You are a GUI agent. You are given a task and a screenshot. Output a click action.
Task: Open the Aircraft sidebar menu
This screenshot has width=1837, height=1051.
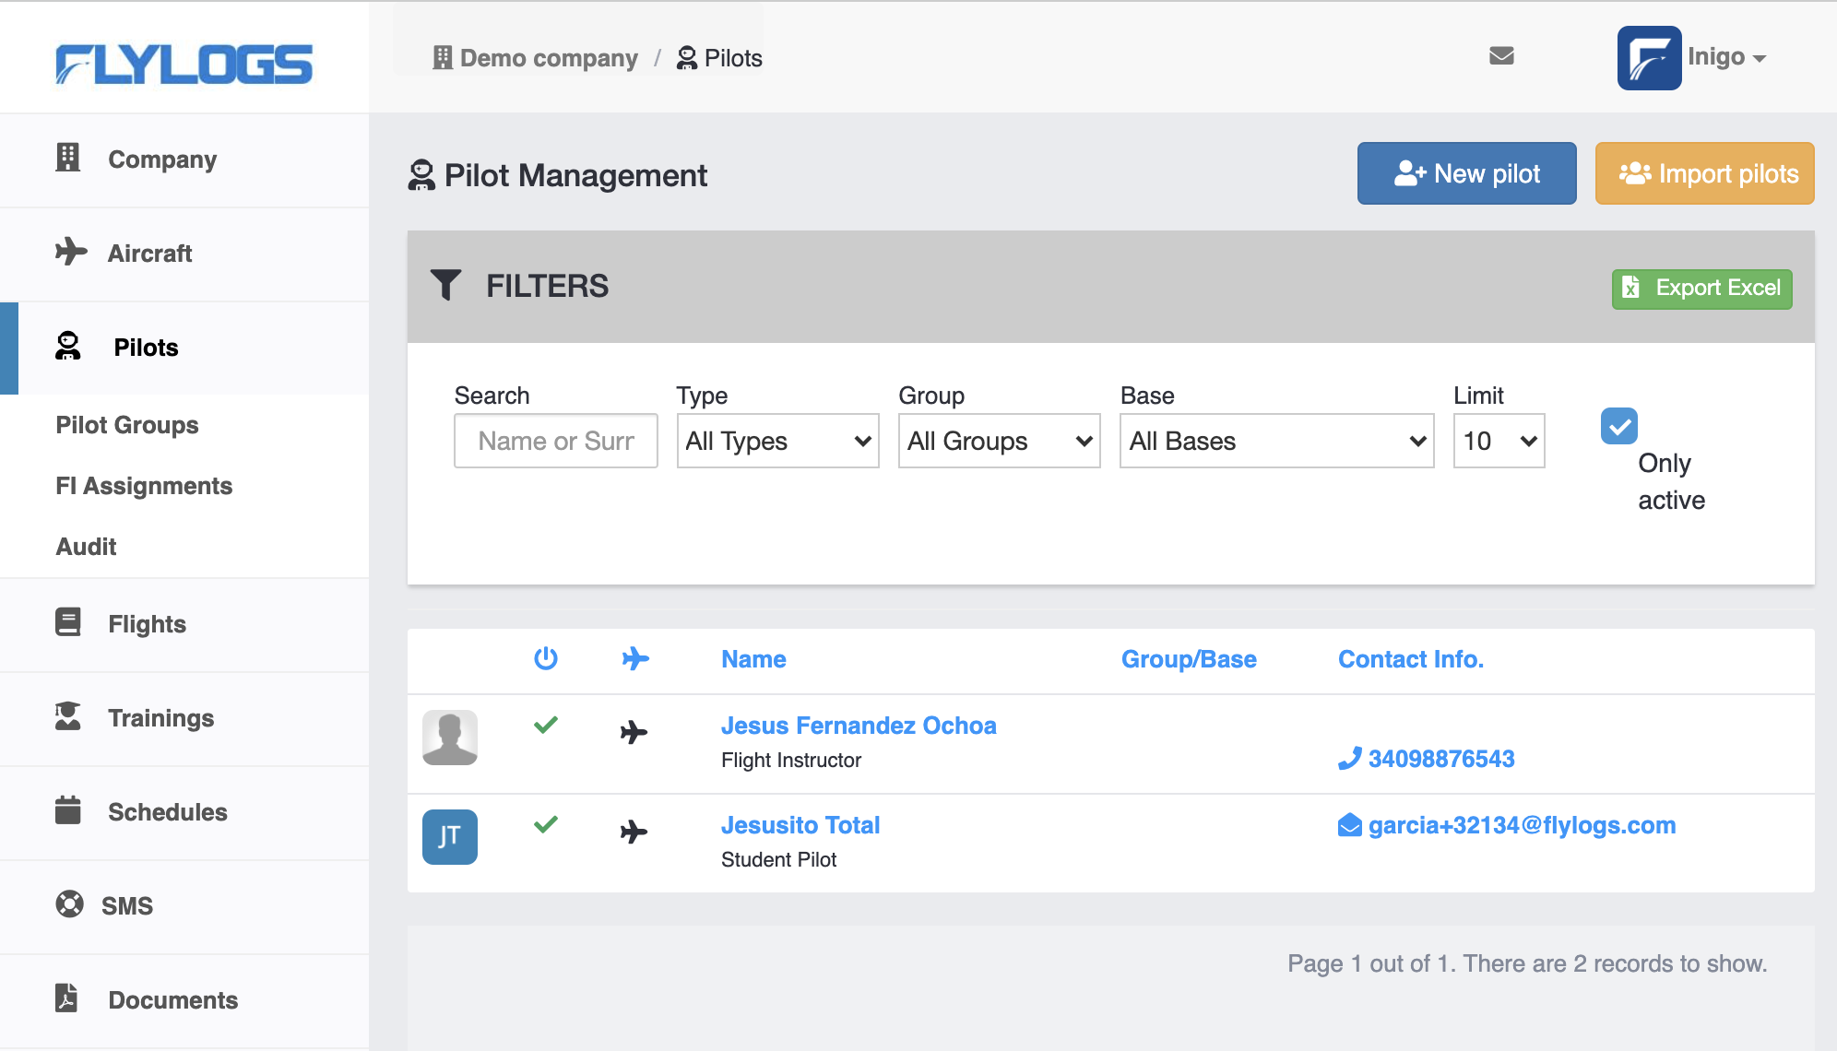pyautogui.click(x=149, y=254)
